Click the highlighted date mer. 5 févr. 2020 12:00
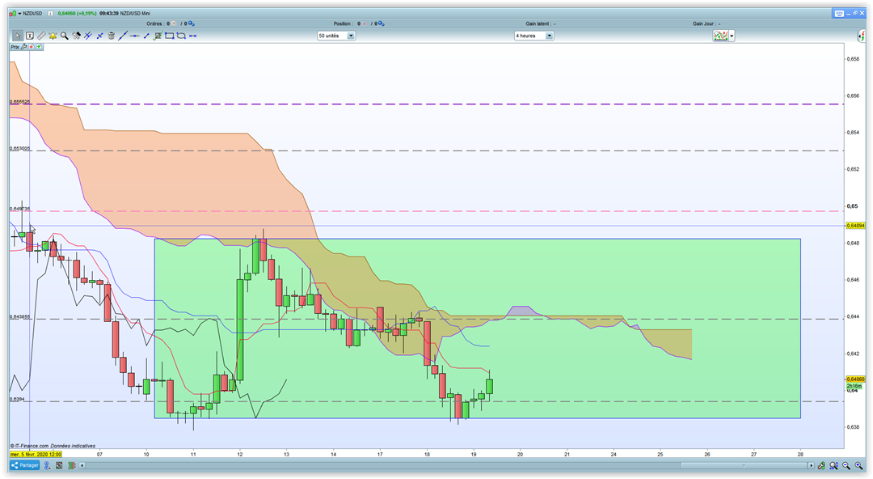The width and height of the screenshot is (873, 479). click(36, 455)
